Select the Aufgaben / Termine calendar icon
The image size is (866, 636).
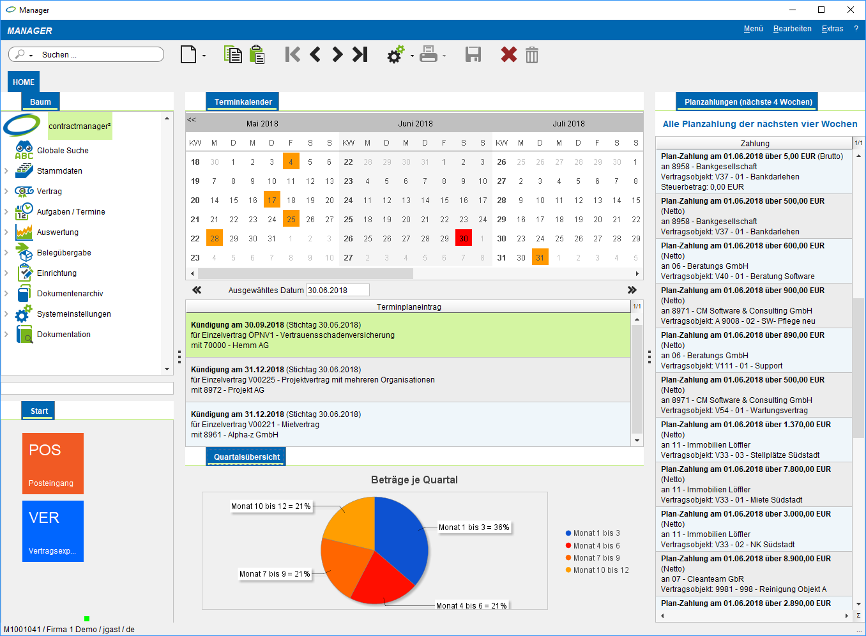24,211
